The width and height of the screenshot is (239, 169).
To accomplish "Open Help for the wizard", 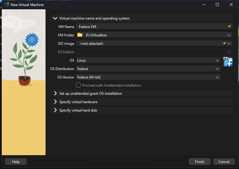I will tap(16, 161).
